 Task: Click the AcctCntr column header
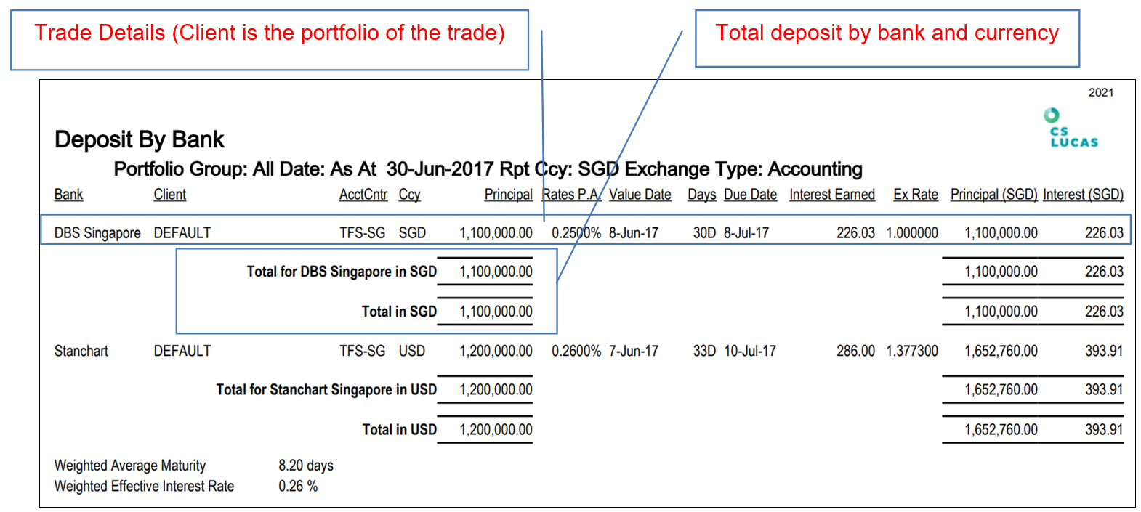point(363,195)
